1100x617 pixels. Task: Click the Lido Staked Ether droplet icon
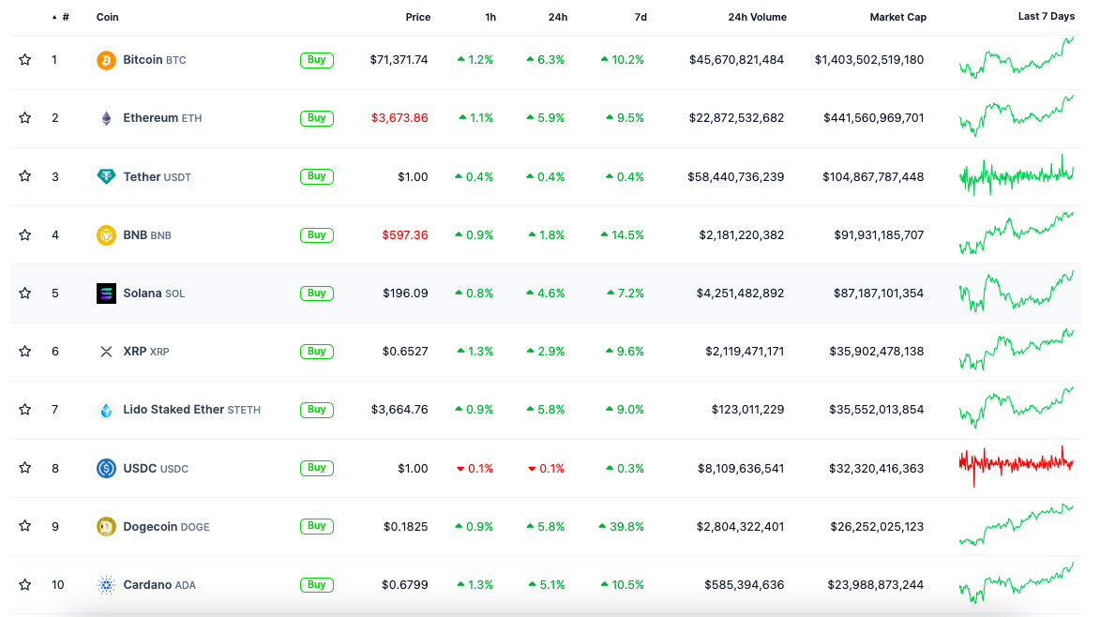(106, 410)
